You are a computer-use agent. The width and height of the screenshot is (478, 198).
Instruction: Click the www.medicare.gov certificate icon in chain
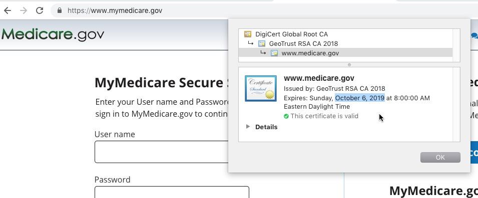pyautogui.click(x=274, y=53)
